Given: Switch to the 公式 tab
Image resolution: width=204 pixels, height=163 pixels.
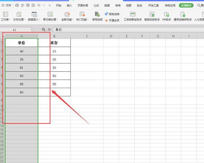Looking at the screenshot, I should coord(96,5).
